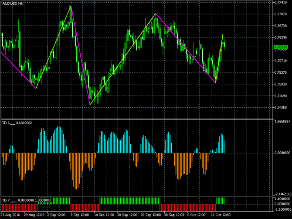This screenshot has height=219, width=292.
Task: Click the 0.77070 price scale label
Action: [281, 14]
